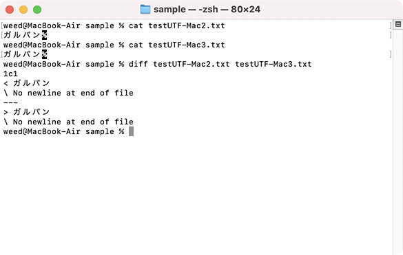Click the right bracket mark on first line
403x255 pixels.
[391, 25]
